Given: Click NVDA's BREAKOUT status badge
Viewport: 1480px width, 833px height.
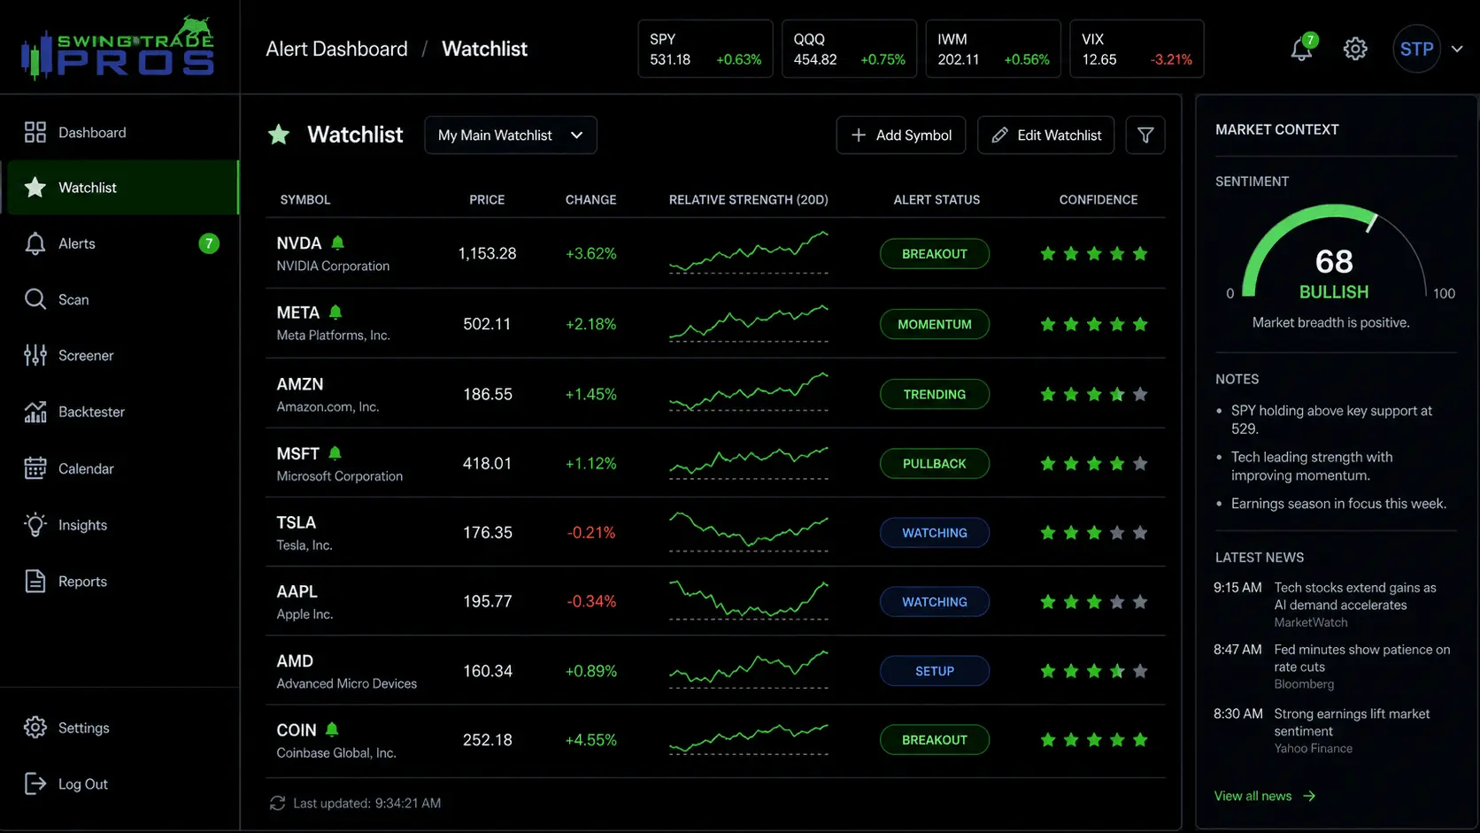Looking at the screenshot, I should point(935,254).
